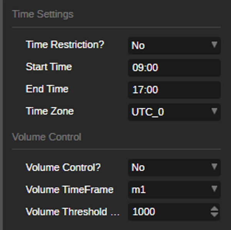The height and width of the screenshot is (230, 231).
Task: Click the arrow icon of Time Restriction
Action: pos(214,45)
